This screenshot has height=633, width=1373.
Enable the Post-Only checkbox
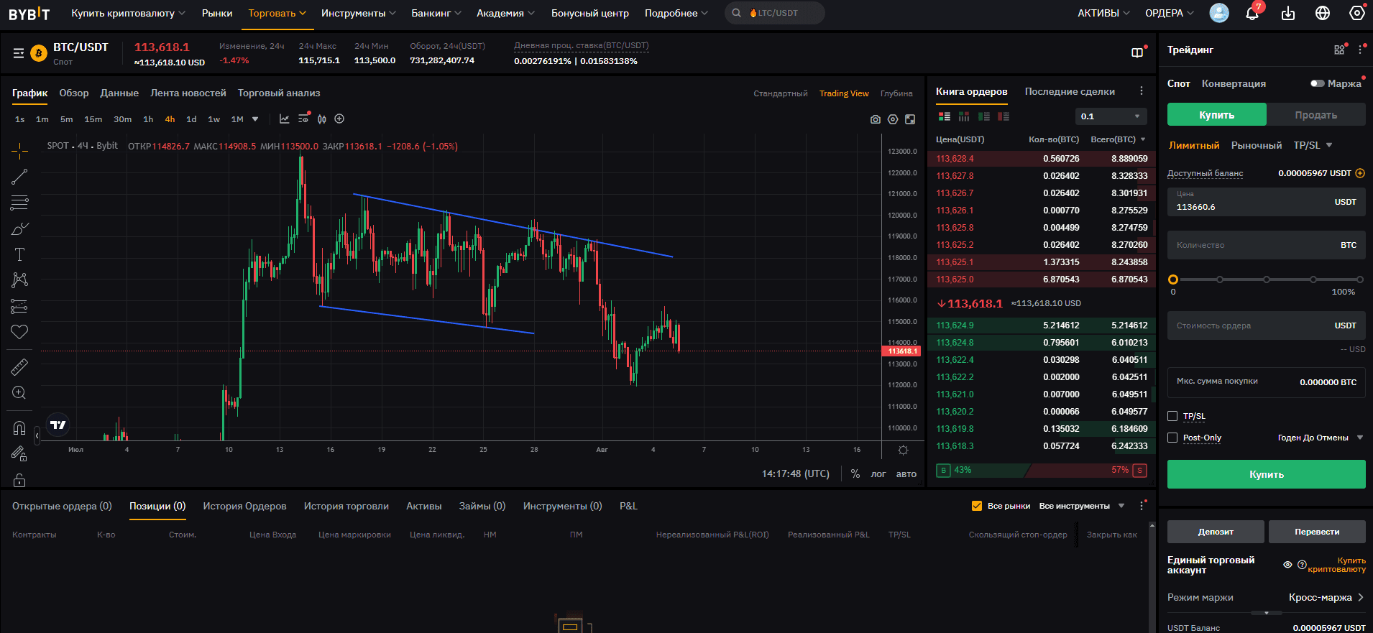click(x=1172, y=438)
